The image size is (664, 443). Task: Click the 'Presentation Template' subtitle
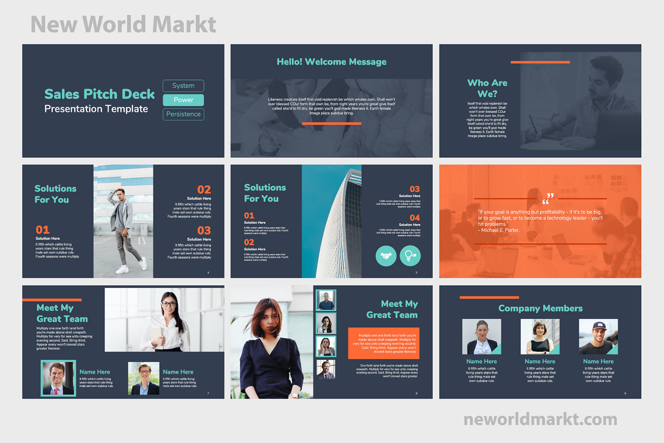96,109
